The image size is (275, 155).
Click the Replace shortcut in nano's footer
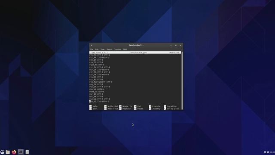[125, 109]
